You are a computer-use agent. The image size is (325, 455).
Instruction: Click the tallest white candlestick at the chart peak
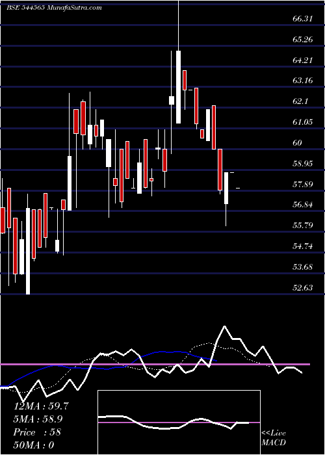[x=178, y=86]
